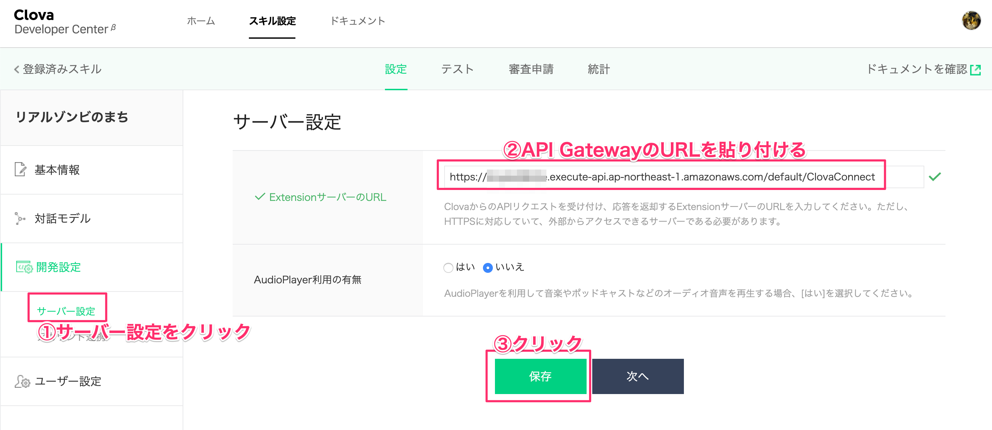The height and width of the screenshot is (430, 992).
Task: Click the 次へ button
Action: [638, 376]
